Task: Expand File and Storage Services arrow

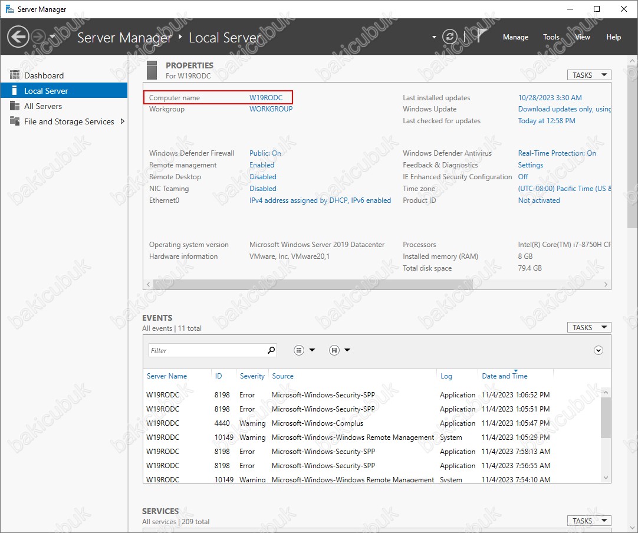Action: click(x=122, y=121)
